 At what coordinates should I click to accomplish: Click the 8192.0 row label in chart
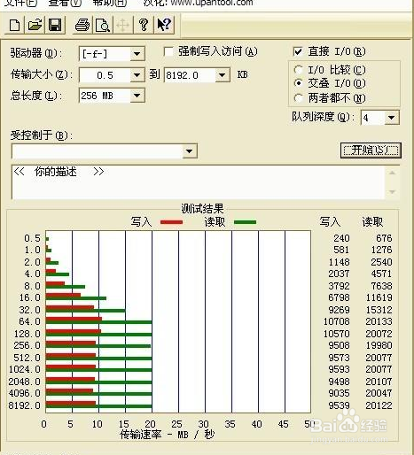pyautogui.click(x=24, y=405)
